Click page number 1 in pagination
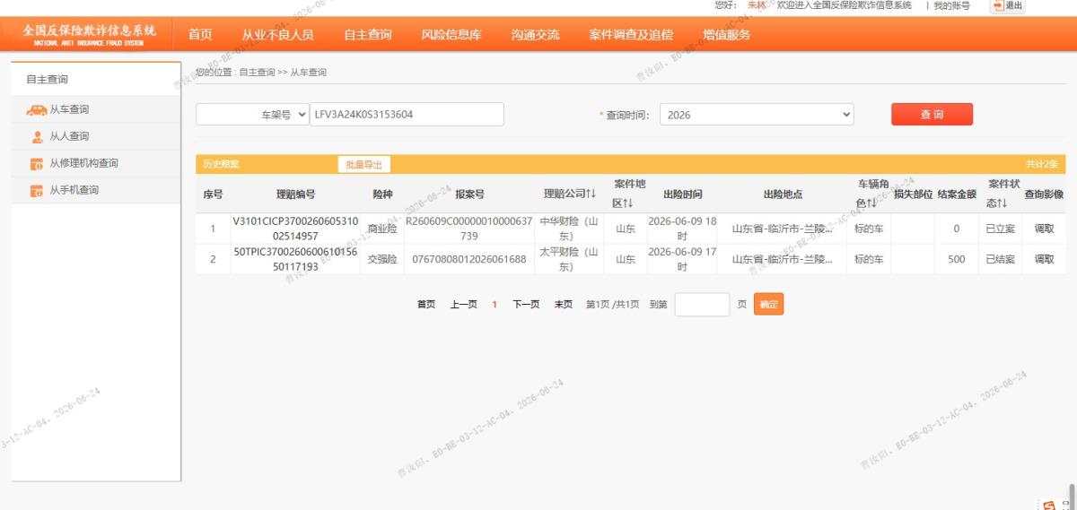Viewport: 1077px width, 510px height. (x=495, y=305)
